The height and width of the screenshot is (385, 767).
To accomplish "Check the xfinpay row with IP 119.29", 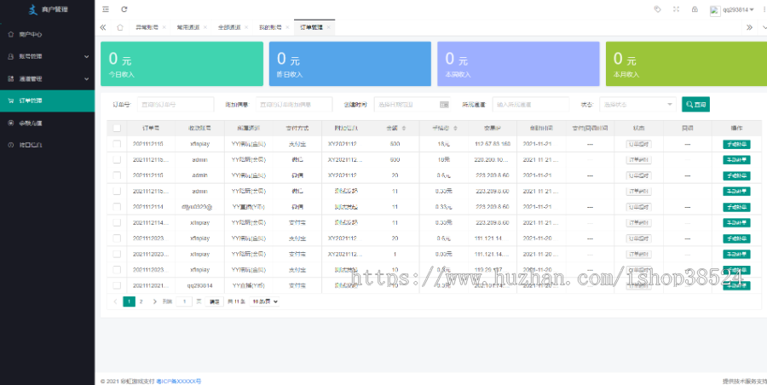I will pyautogui.click(x=117, y=269).
